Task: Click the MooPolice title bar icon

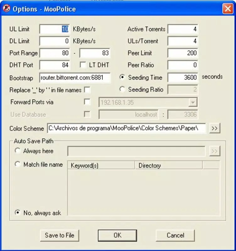Action: point(7,8)
